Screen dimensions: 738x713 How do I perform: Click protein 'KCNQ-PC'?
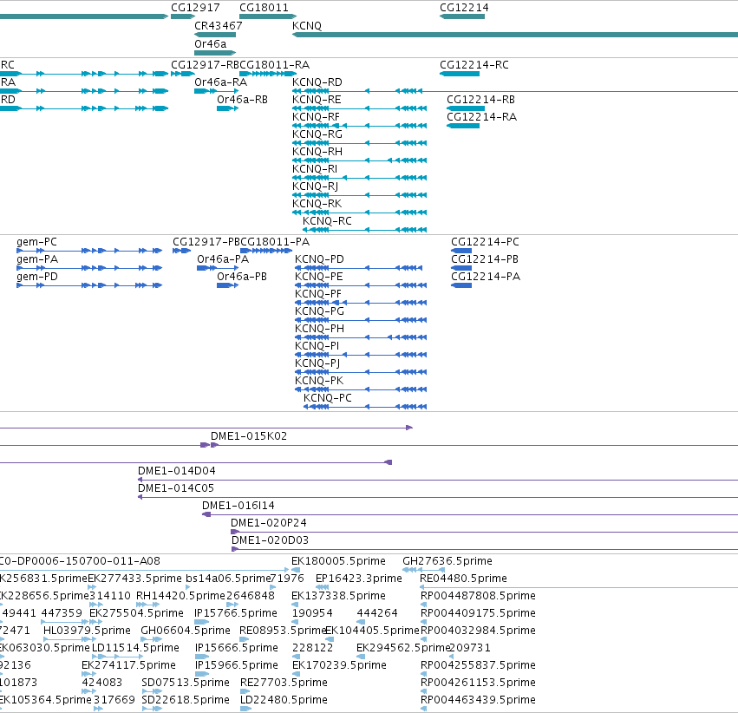(328, 398)
